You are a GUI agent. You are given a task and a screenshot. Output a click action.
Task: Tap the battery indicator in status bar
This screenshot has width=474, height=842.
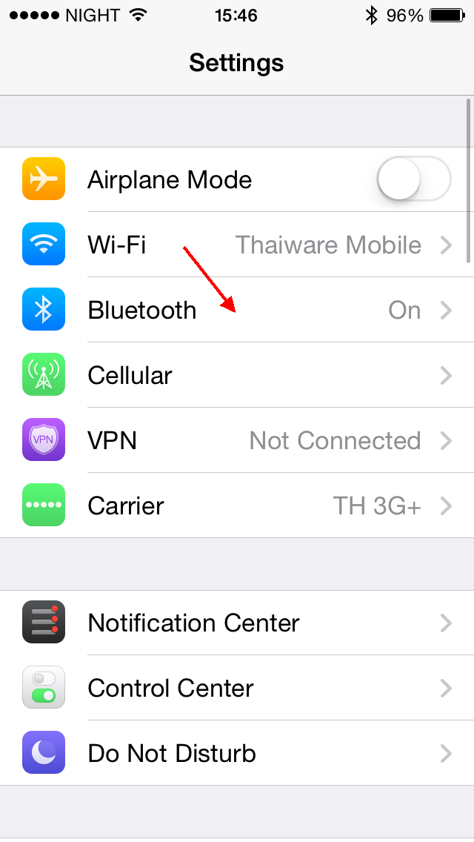click(x=447, y=16)
